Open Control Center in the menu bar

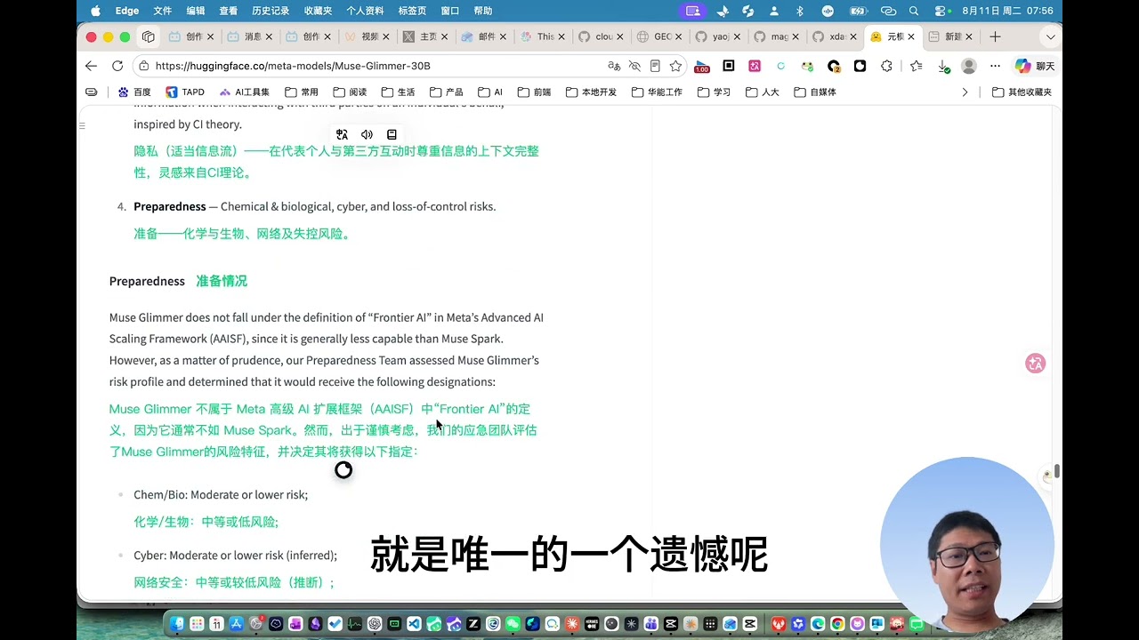[x=940, y=11]
